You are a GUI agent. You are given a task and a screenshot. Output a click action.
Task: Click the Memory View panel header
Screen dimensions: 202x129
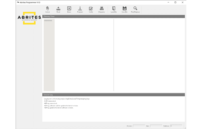click(x=114, y=16)
